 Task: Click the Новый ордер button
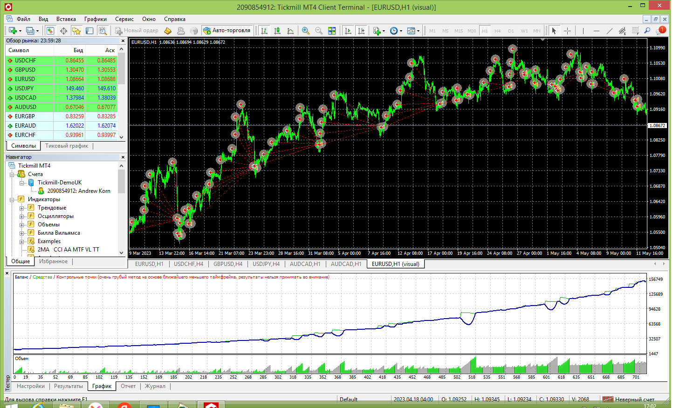[x=137, y=31]
